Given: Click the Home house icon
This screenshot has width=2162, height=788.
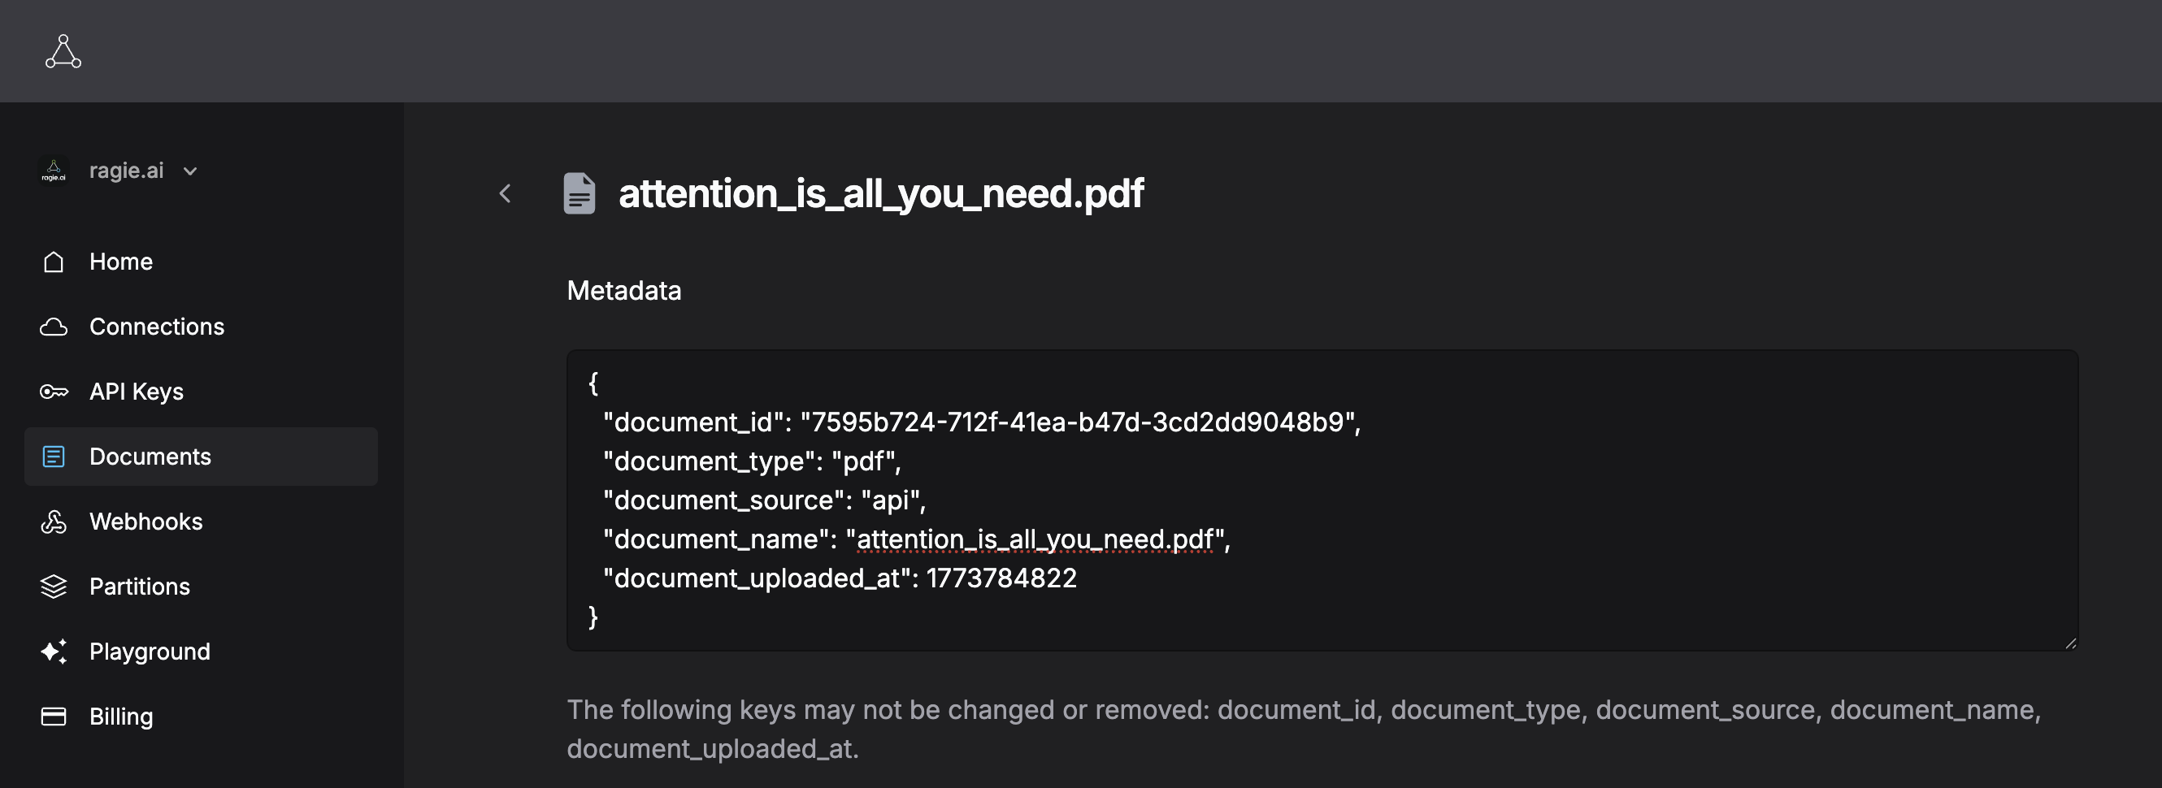Looking at the screenshot, I should (x=54, y=262).
